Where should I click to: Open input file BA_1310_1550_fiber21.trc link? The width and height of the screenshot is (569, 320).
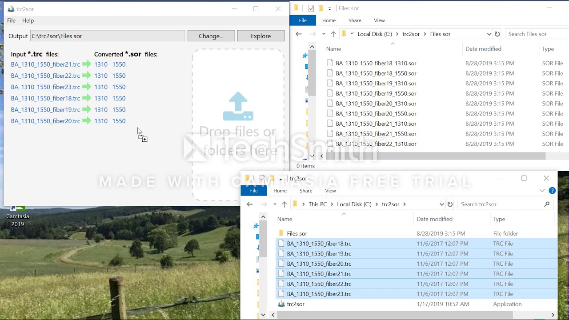click(45, 64)
